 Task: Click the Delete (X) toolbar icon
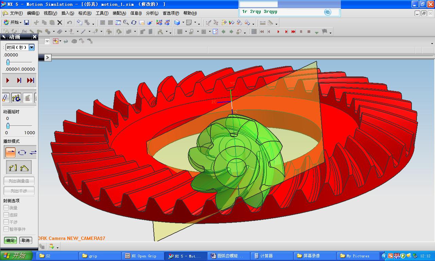coord(60,22)
